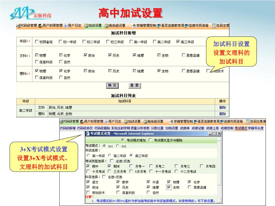Click 返回主菜单 icon in the 加试科目新增 page toolbar

[214, 26]
